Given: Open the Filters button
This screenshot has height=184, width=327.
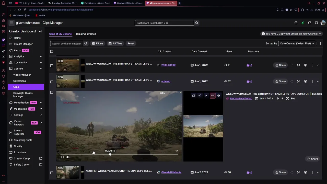Looking at the screenshot, I should tap(98, 43).
